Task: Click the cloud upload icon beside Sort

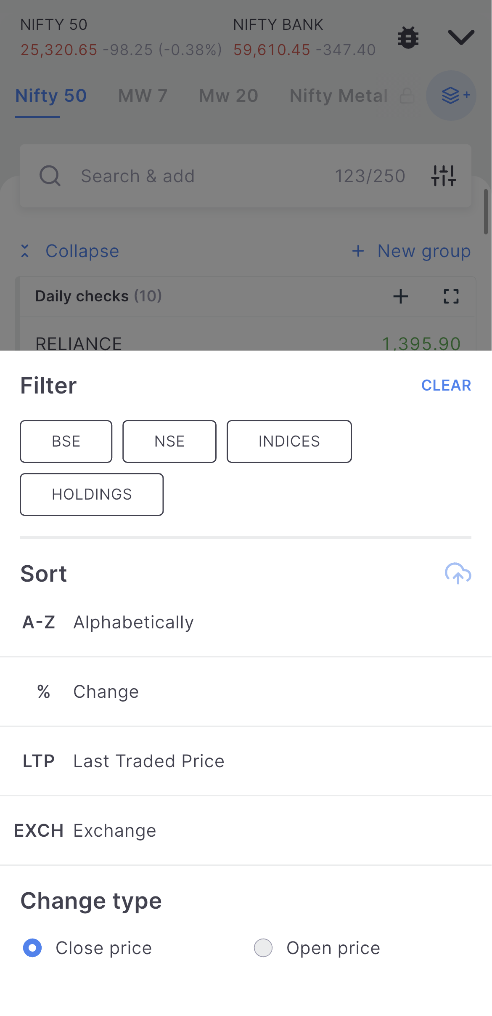Action: pyautogui.click(x=458, y=573)
